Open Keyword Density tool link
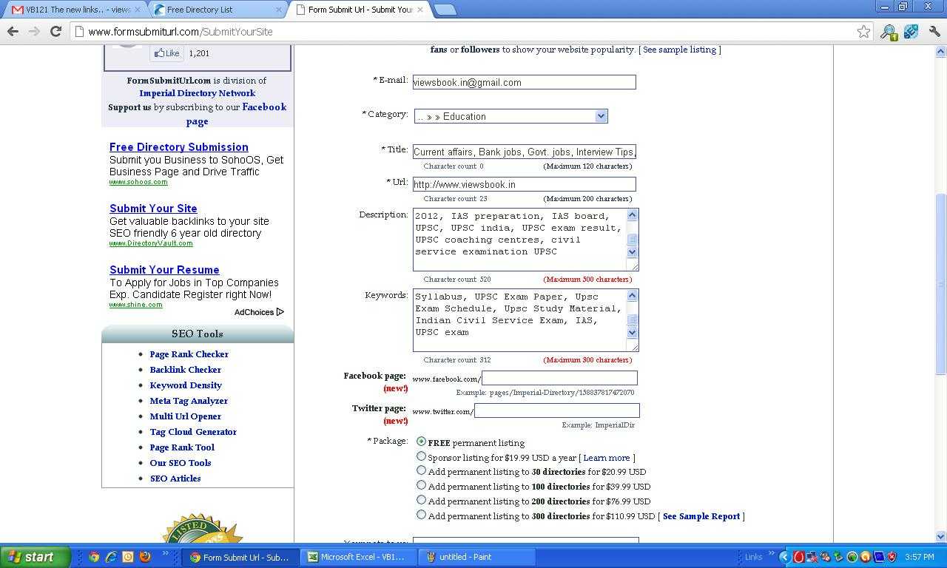Screen dimensions: 947x568 point(186,385)
